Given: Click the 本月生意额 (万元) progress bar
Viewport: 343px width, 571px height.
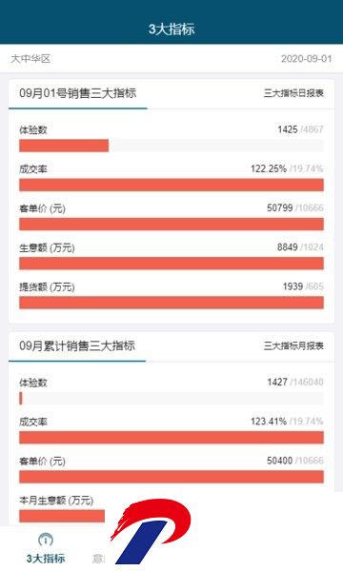Looking at the screenshot, I should [62, 516].
